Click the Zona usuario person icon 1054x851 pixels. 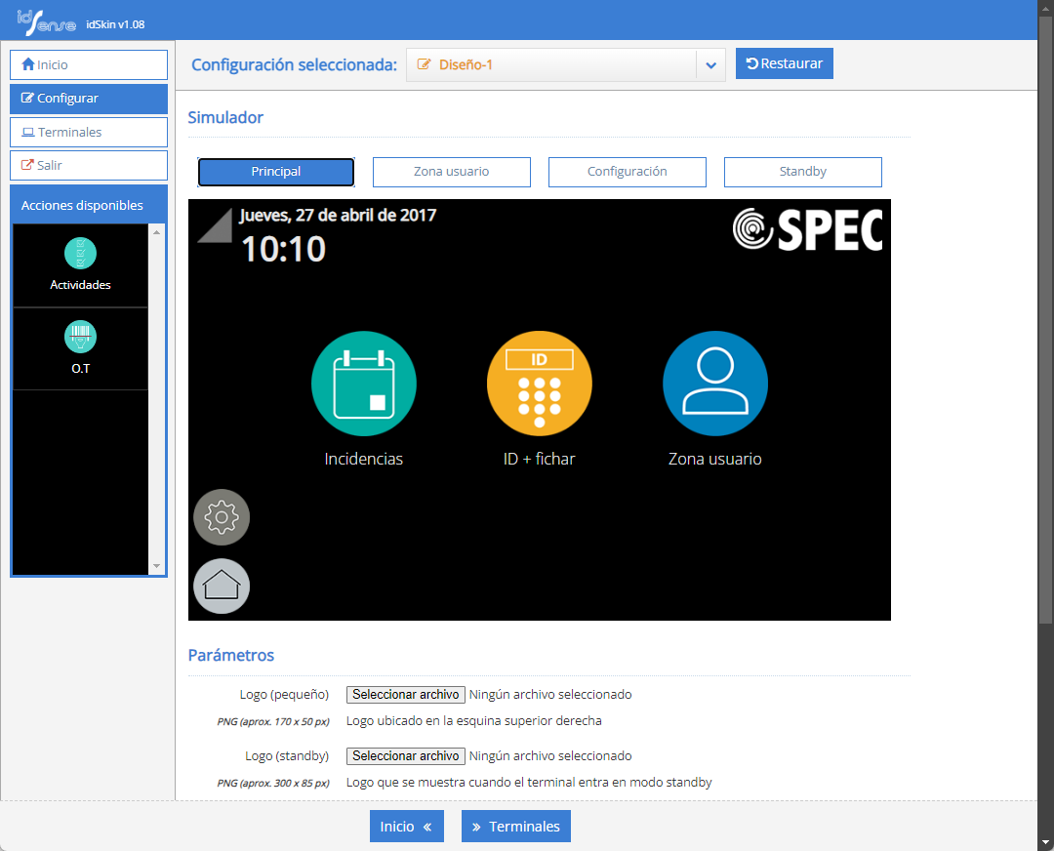point(715,384)
